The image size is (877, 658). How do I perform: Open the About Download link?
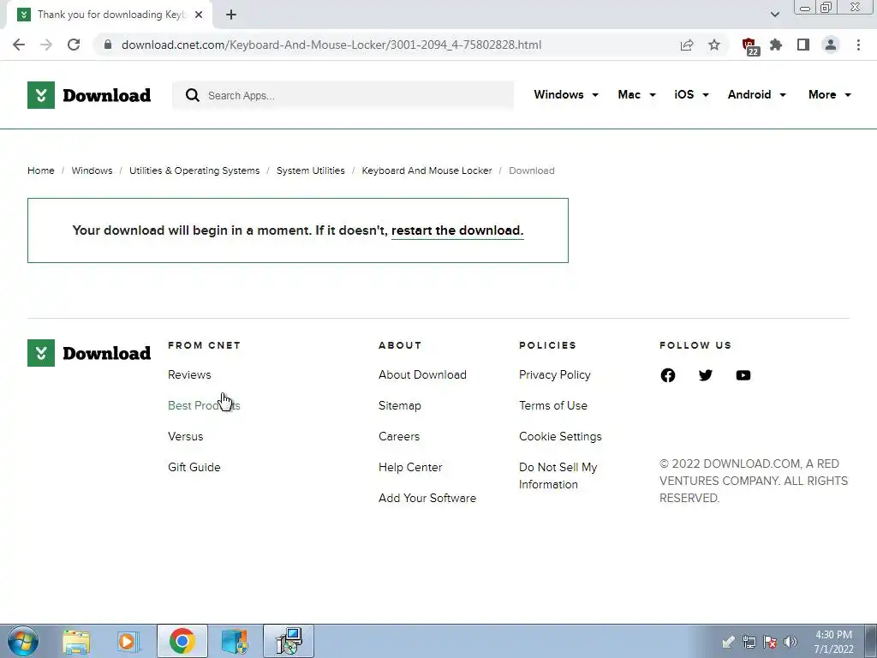[422, 375]
